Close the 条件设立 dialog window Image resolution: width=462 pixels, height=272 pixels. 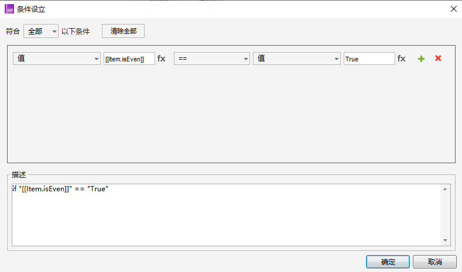[x=454, y=9]
